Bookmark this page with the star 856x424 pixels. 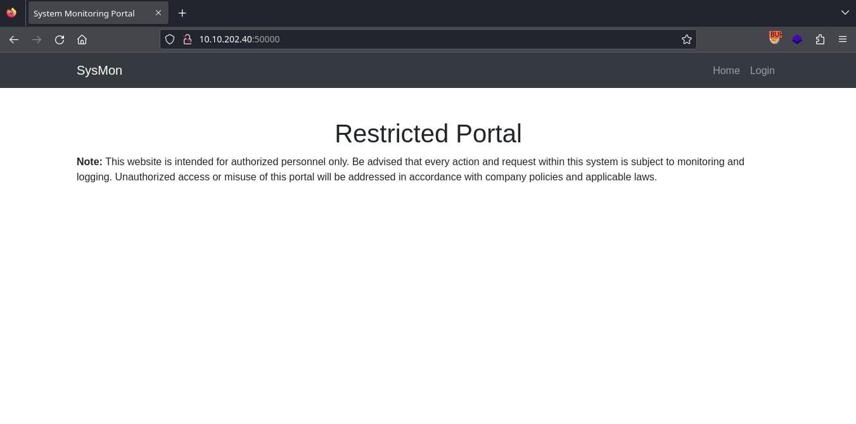click(x=686, y=39)
